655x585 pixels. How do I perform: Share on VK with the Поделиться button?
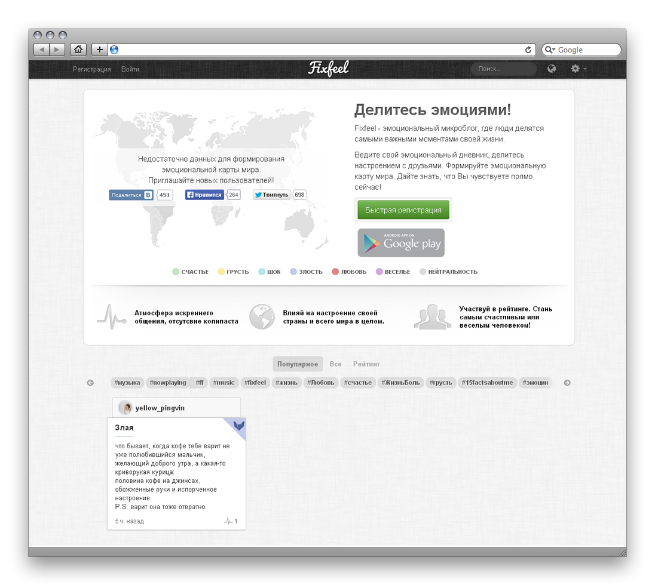131,195
